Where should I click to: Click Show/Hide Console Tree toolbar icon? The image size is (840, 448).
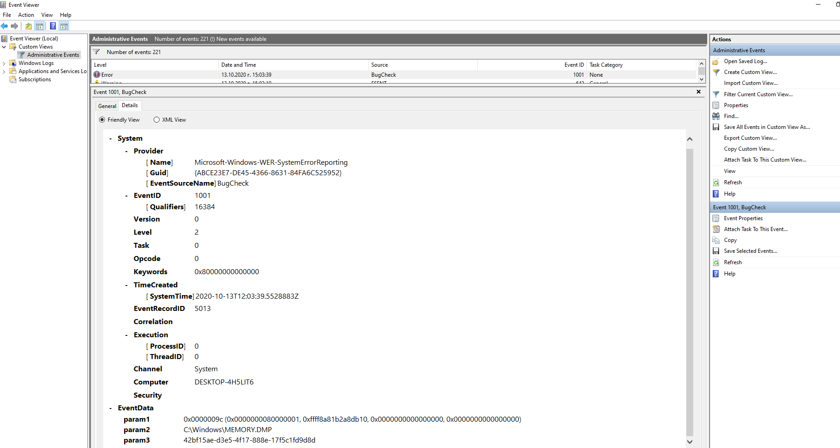pos(40,26)
